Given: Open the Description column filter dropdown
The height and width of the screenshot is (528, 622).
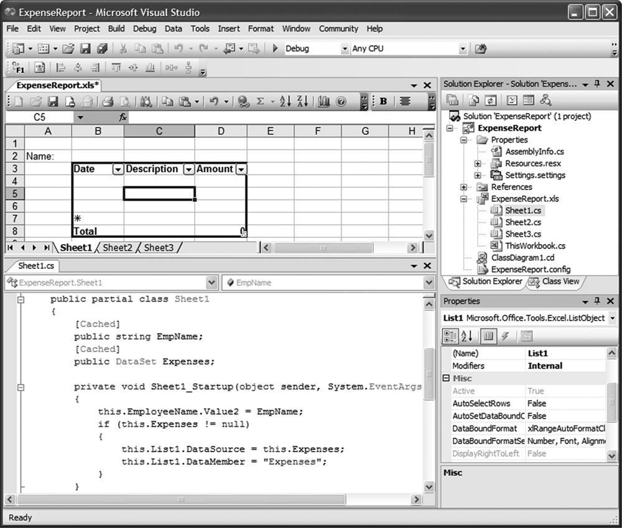Looking at the screenshot, I should coord(188,170).
